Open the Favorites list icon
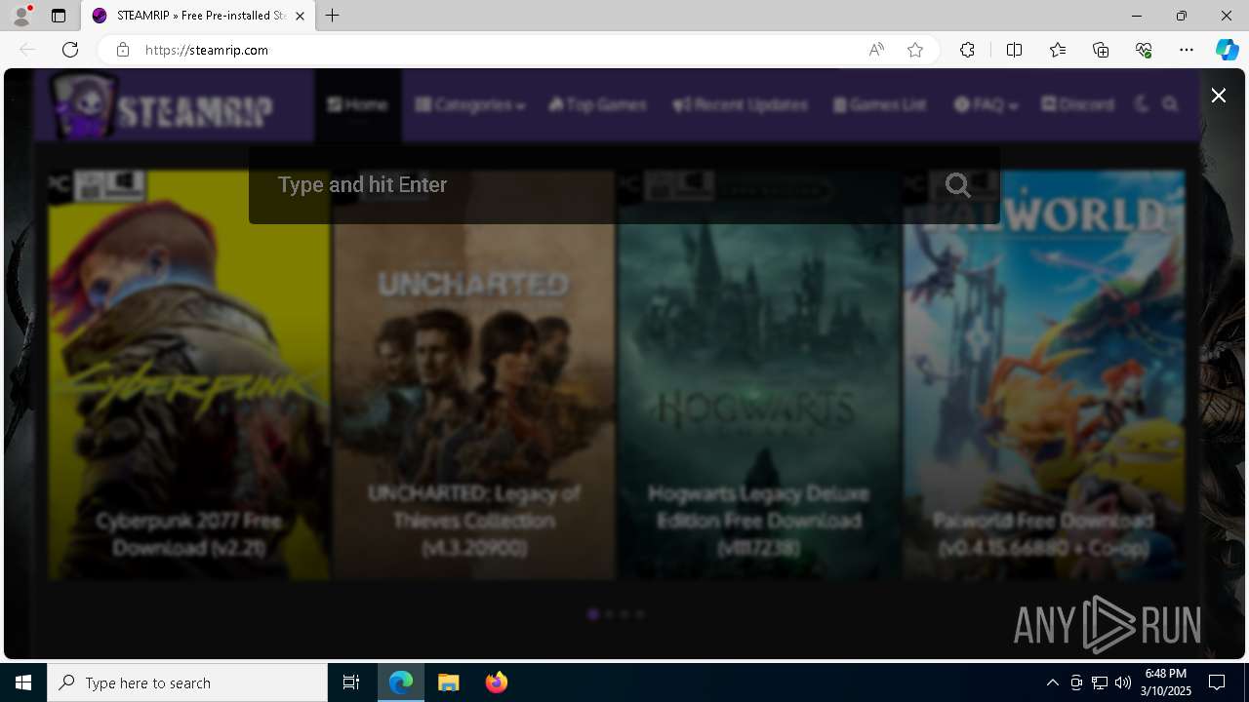Screen dimensions: 1249x702 (x=1058, y=50)
